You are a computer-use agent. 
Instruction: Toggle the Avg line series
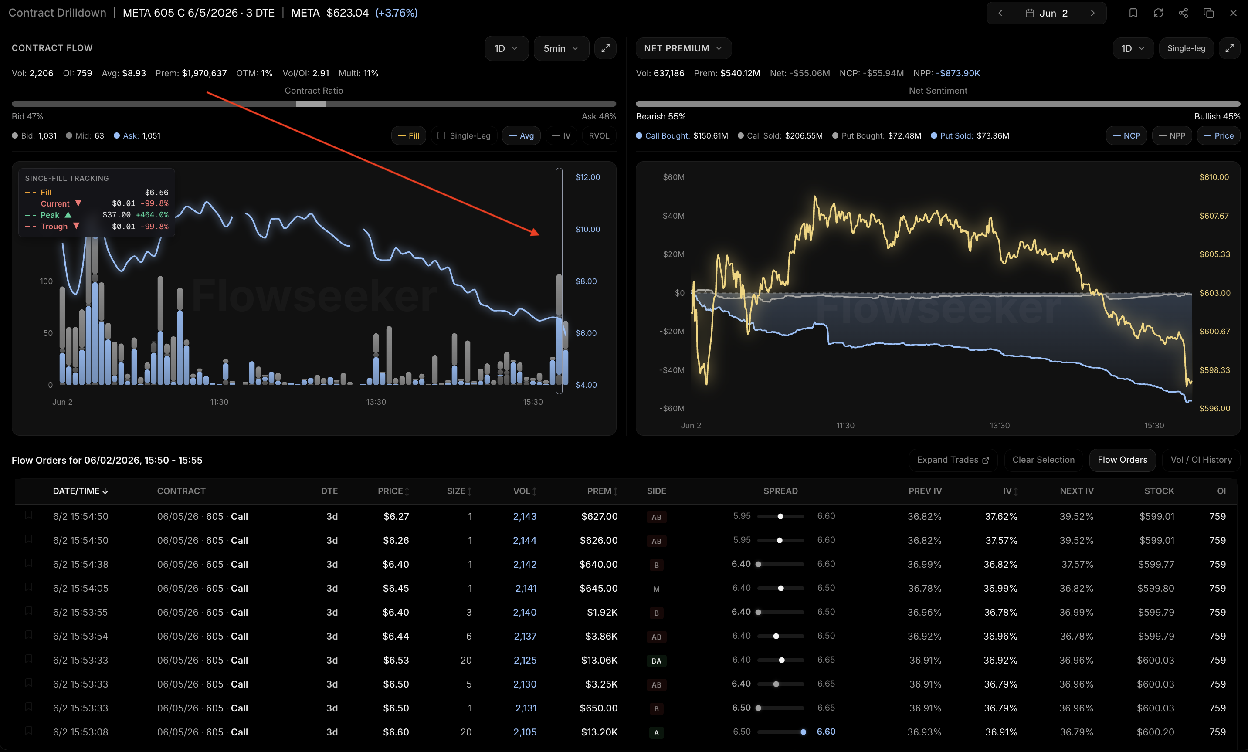point(521,135)
